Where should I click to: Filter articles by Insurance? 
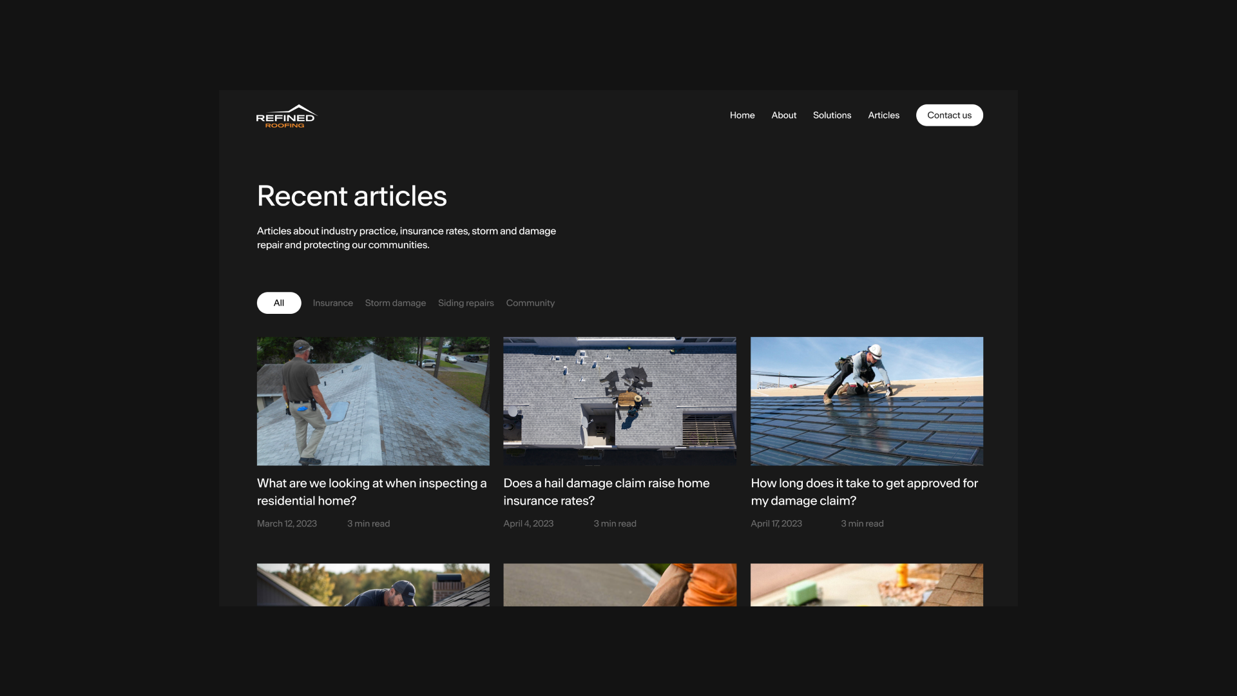[x=332, y=303]
